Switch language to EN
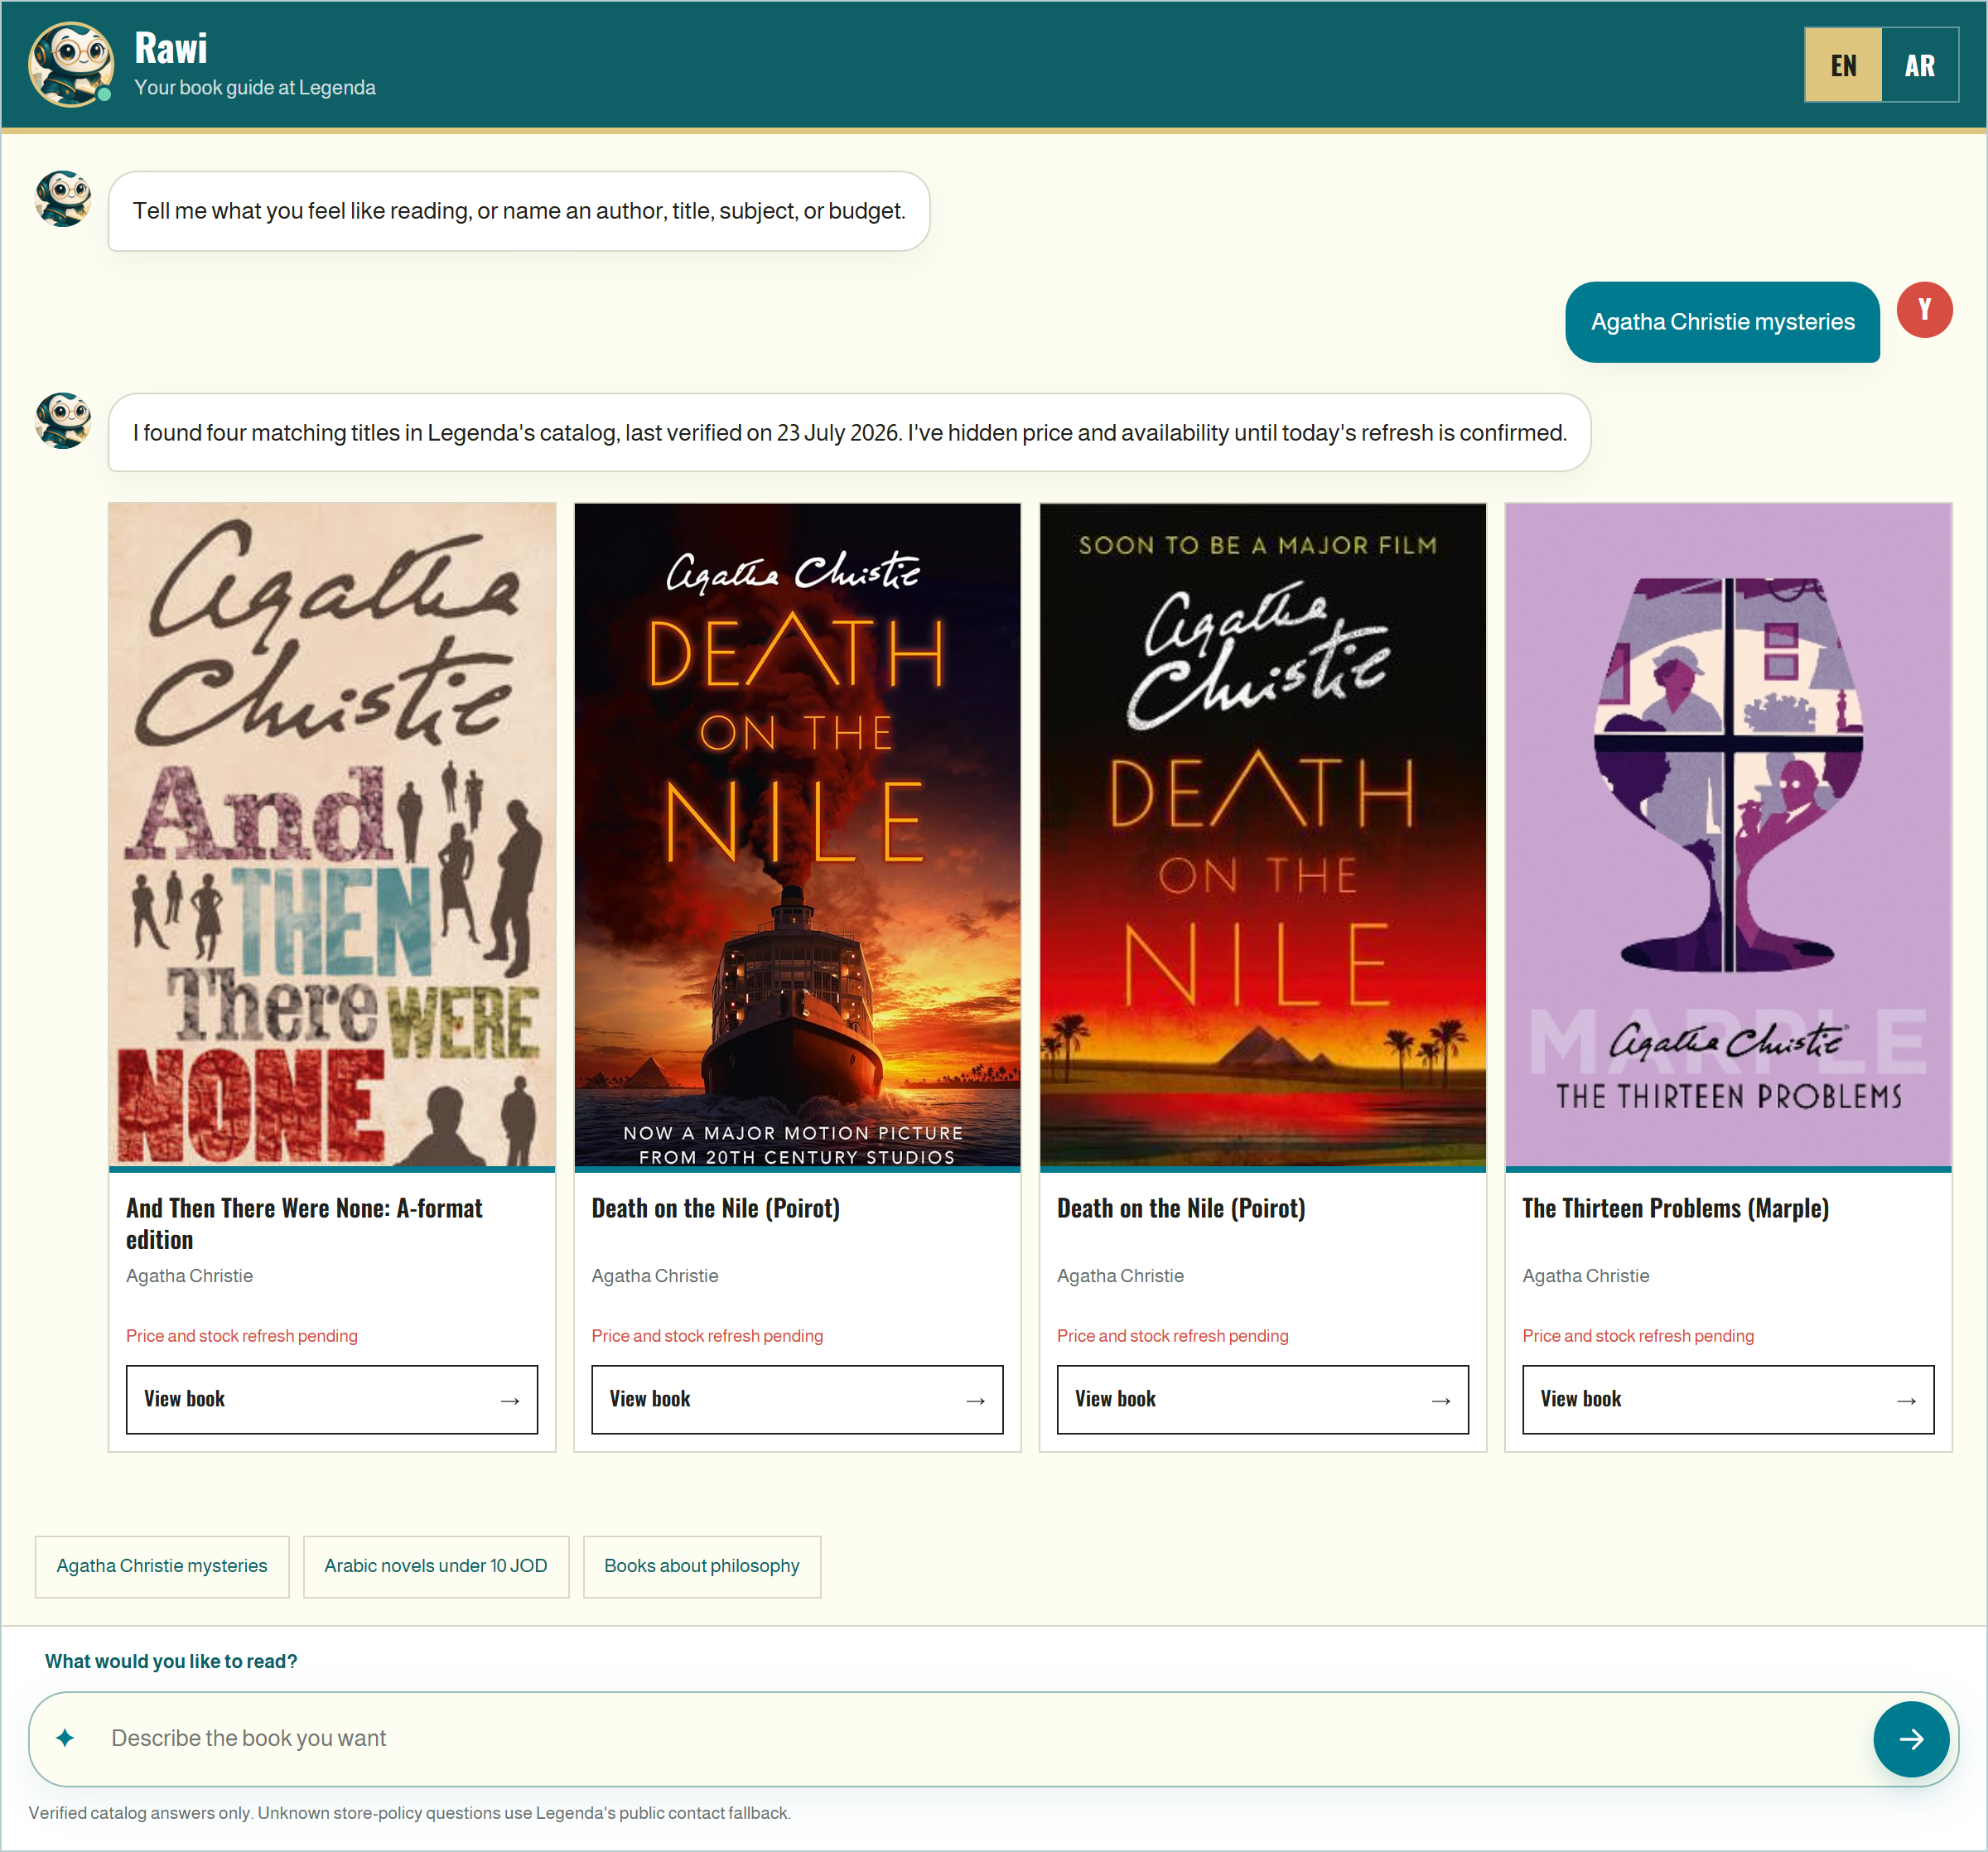Screen dimensions: 1988x1852 pyautogui.click(x=1843, y=65)
